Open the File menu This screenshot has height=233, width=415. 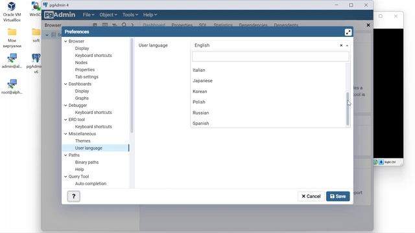point(88,15)
